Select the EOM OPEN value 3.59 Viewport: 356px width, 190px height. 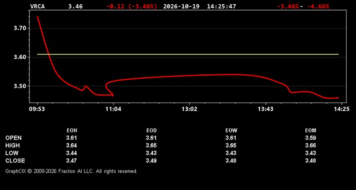pos(310,138)
